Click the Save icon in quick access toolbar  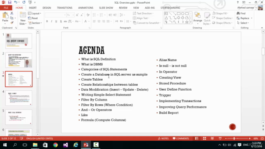tap(10, 2)
